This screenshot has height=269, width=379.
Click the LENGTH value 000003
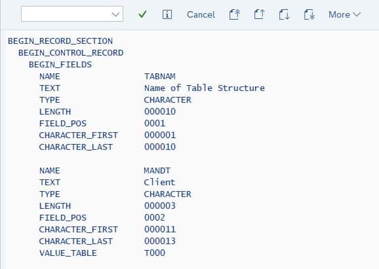click(160, 206)
